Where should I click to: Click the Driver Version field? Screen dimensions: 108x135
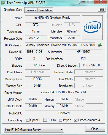[64, 92]
